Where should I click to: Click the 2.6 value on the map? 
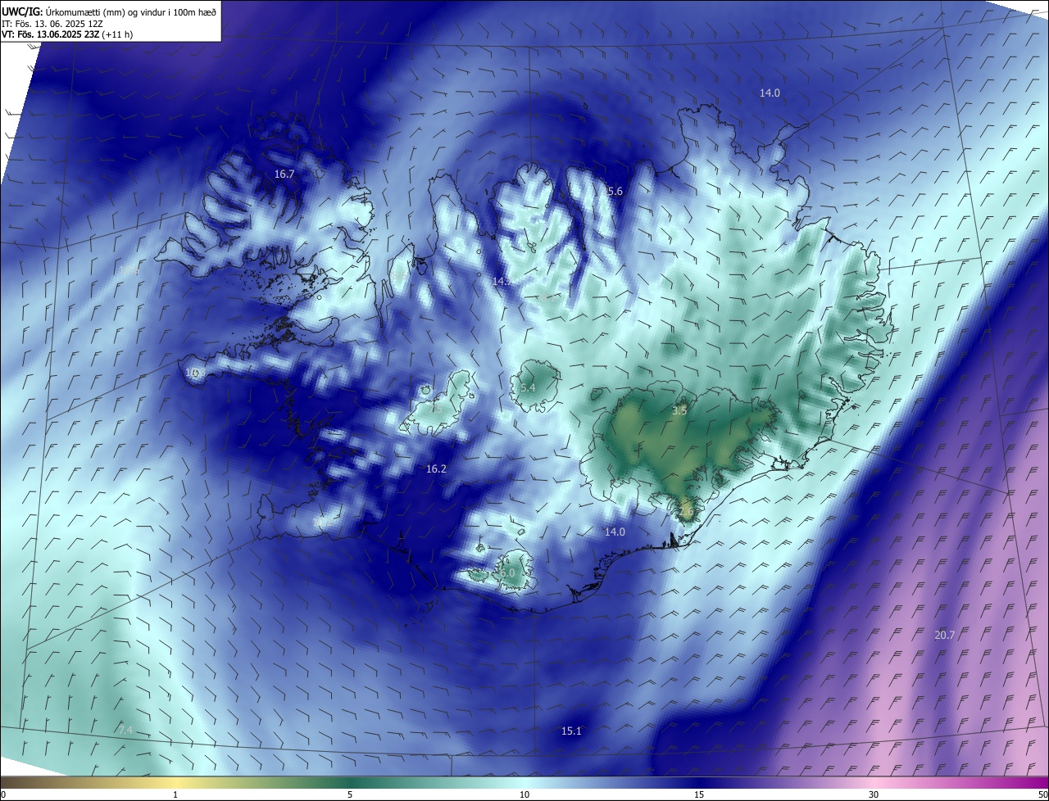coord(686,512)
